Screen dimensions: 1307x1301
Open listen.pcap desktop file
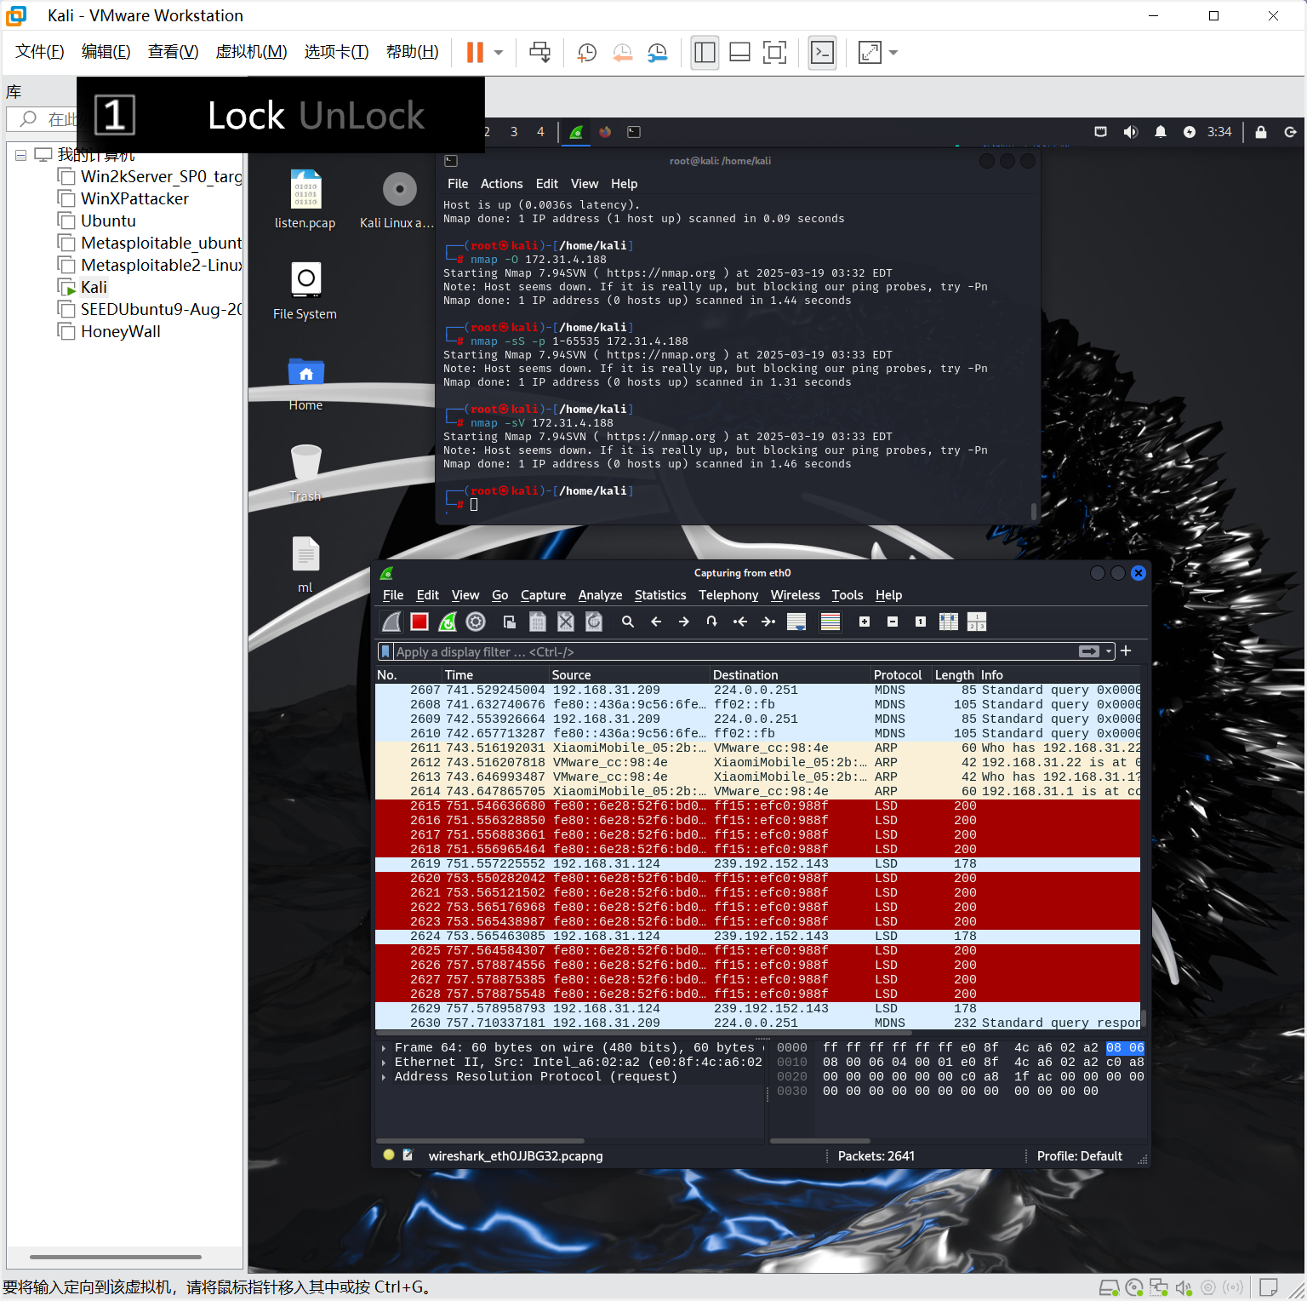pos(305,200)
